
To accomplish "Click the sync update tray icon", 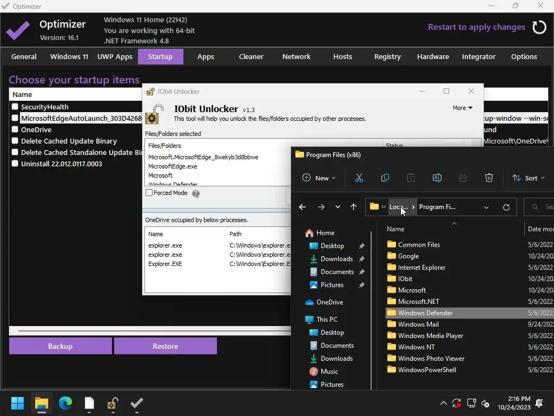I will click(x=457, y=403).
